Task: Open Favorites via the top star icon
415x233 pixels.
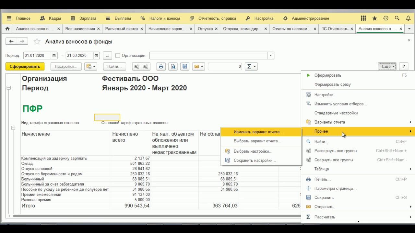Action: point(375,18)
